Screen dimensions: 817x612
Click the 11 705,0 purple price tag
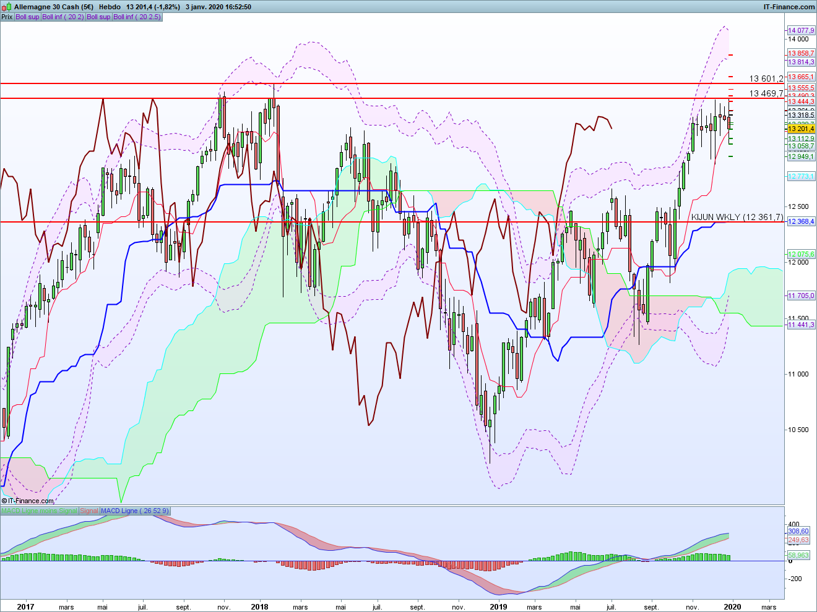(801, 295)
